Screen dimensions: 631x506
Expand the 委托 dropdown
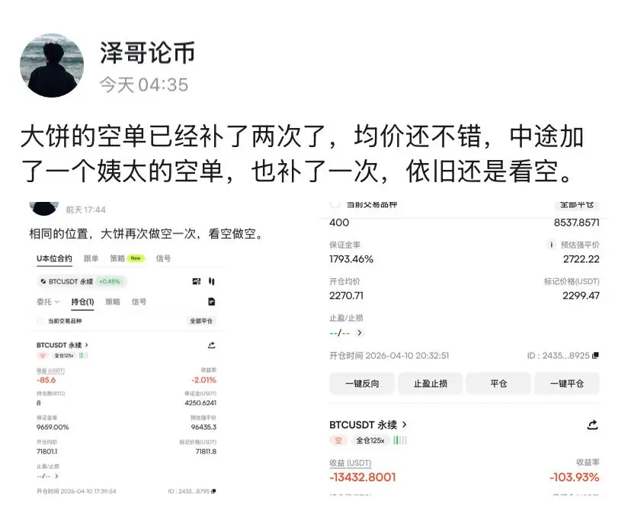(x=48, y=302)
